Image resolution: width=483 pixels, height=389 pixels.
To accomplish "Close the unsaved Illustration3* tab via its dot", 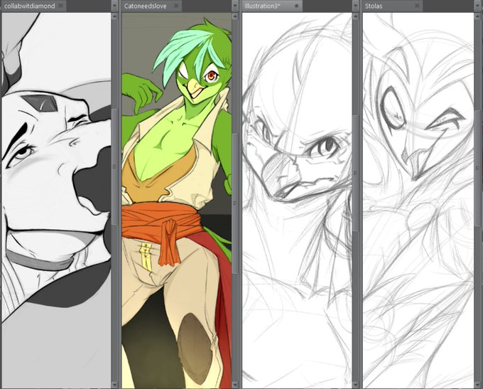I will [297, 6].
